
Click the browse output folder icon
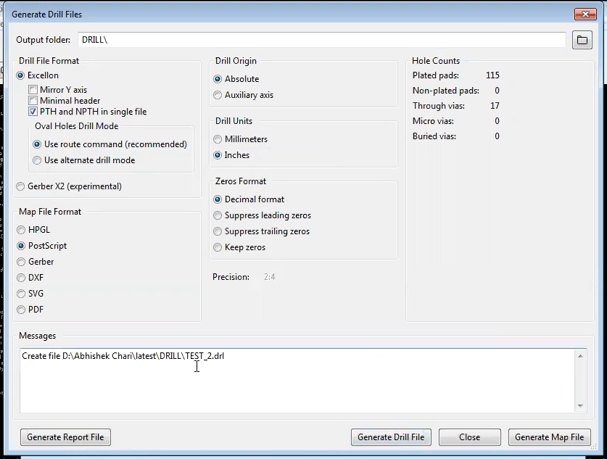tap(582, 40)
